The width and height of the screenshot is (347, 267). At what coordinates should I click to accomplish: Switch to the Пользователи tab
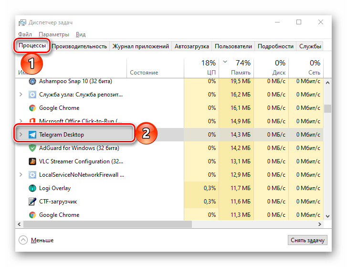coord(233,46)
